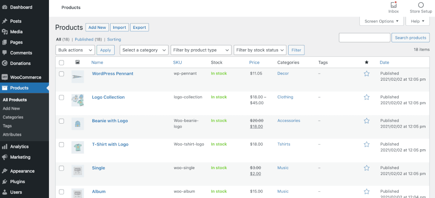Open the Categories submenu under Products
The image size is (435, 198).
coord(13,117)
